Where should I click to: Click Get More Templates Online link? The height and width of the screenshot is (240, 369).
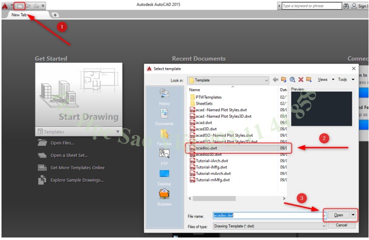77,168
